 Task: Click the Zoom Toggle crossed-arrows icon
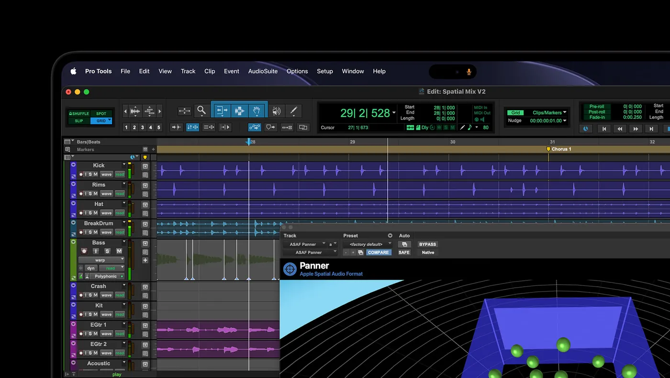(184, 111)
